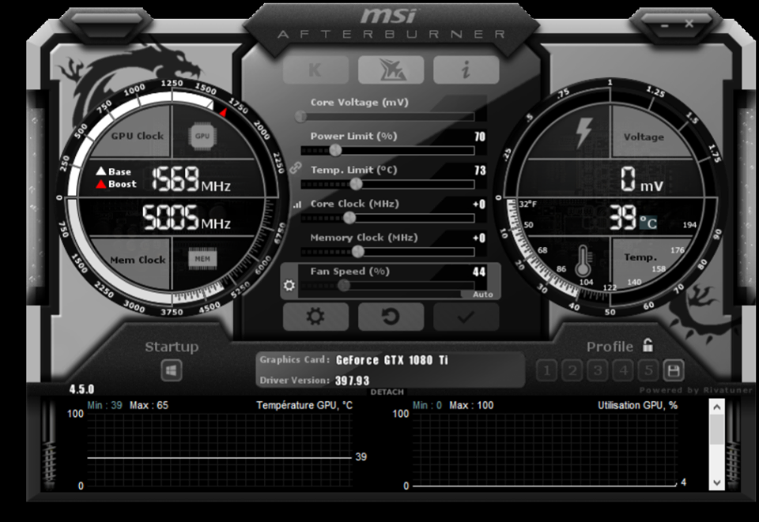This screenshot has width=759, height=522.
Task: Click the Core Clock offset value +0
Action: (x=479, y=205)
